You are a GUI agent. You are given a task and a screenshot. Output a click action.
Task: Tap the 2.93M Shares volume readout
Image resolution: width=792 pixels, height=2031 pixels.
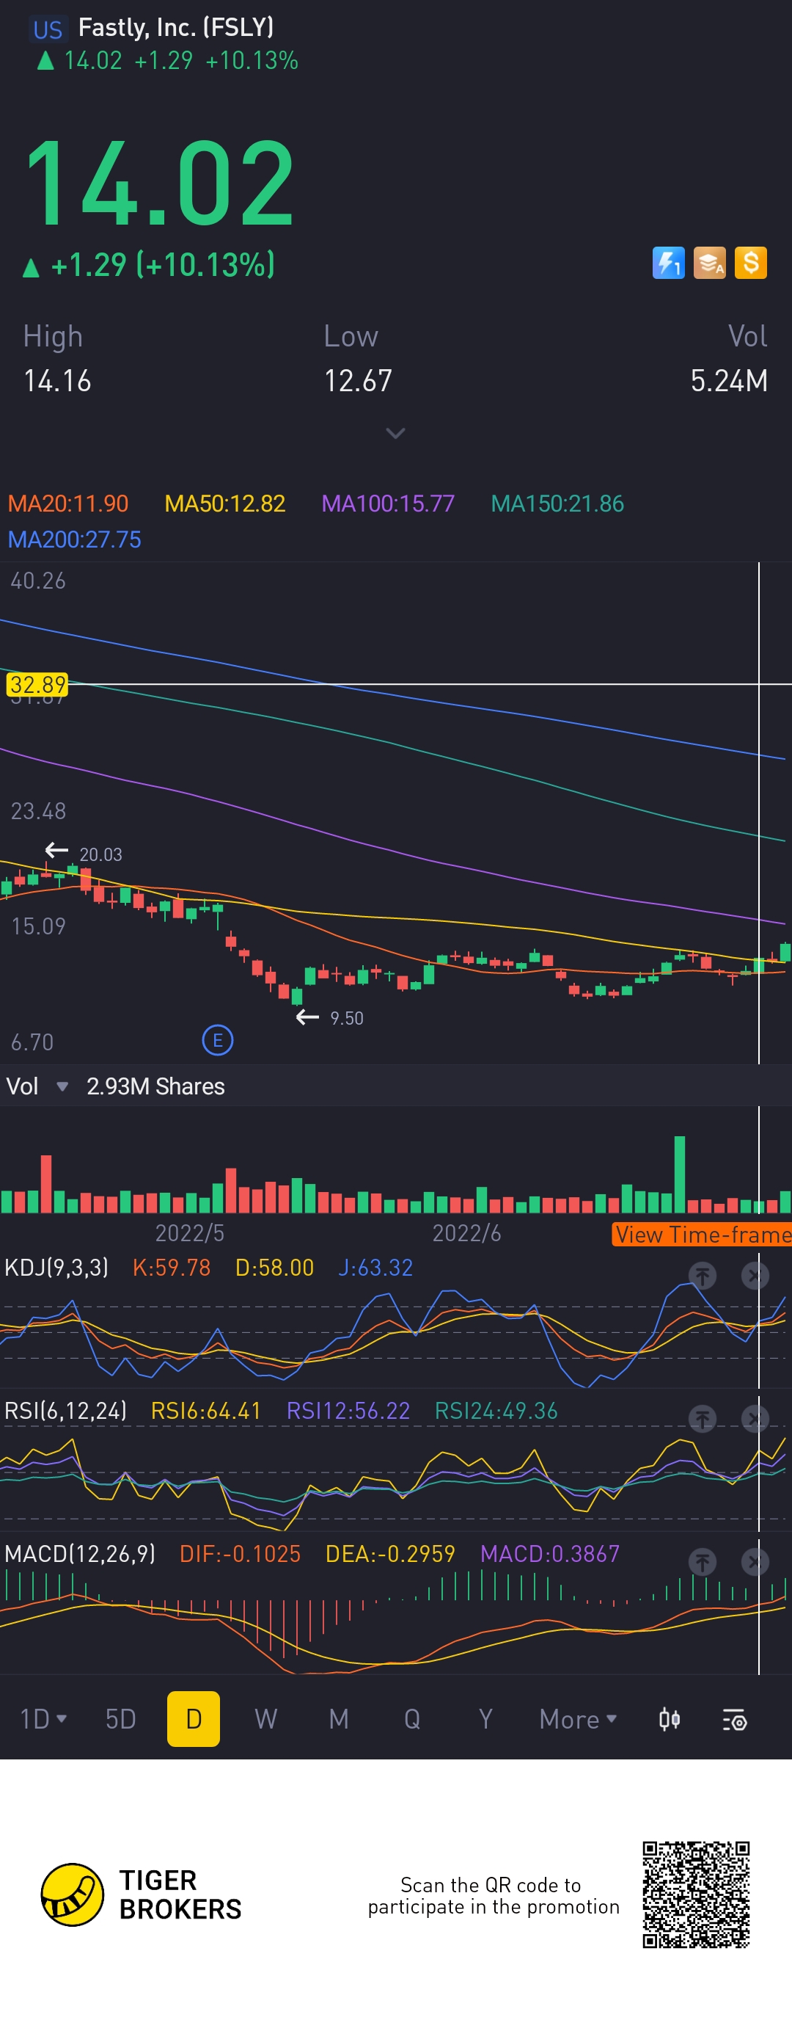pyautogui.click(x=155, y=1086)
